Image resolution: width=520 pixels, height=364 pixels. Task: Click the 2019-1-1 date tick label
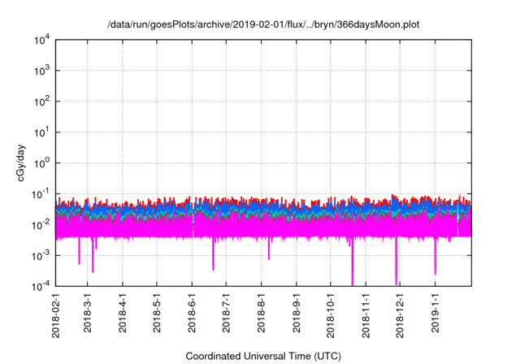(x=435, y=314)
